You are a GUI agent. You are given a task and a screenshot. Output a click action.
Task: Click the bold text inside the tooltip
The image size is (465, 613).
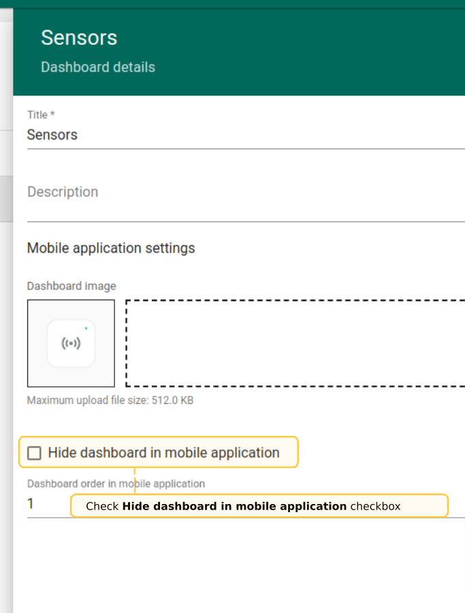coord(234,506)
